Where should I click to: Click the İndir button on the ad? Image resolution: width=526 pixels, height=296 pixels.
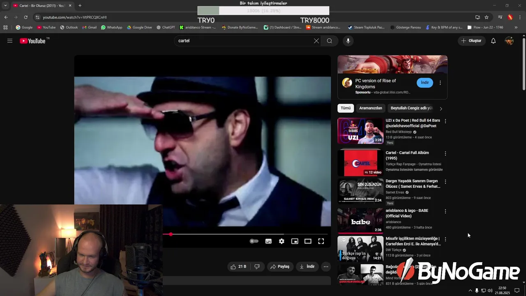[425, 83]
